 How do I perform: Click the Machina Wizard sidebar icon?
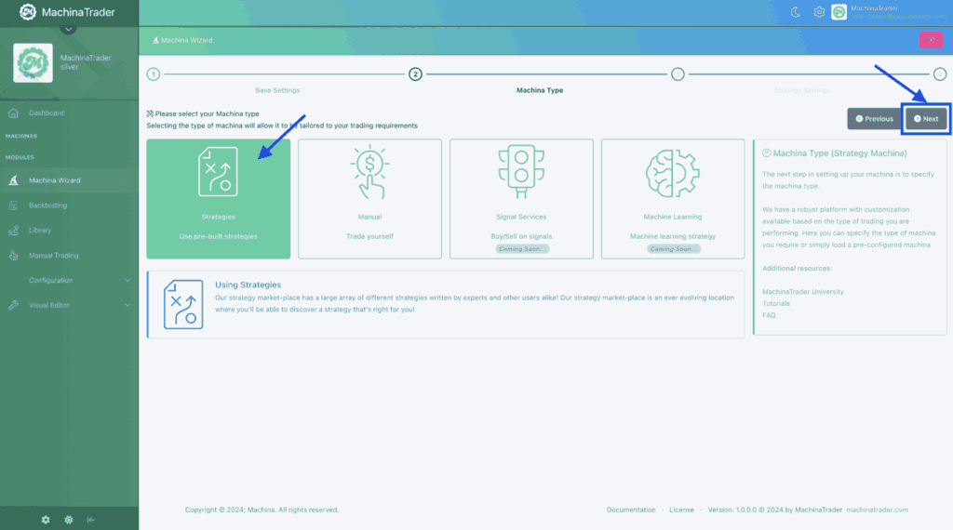click(13, 180)
